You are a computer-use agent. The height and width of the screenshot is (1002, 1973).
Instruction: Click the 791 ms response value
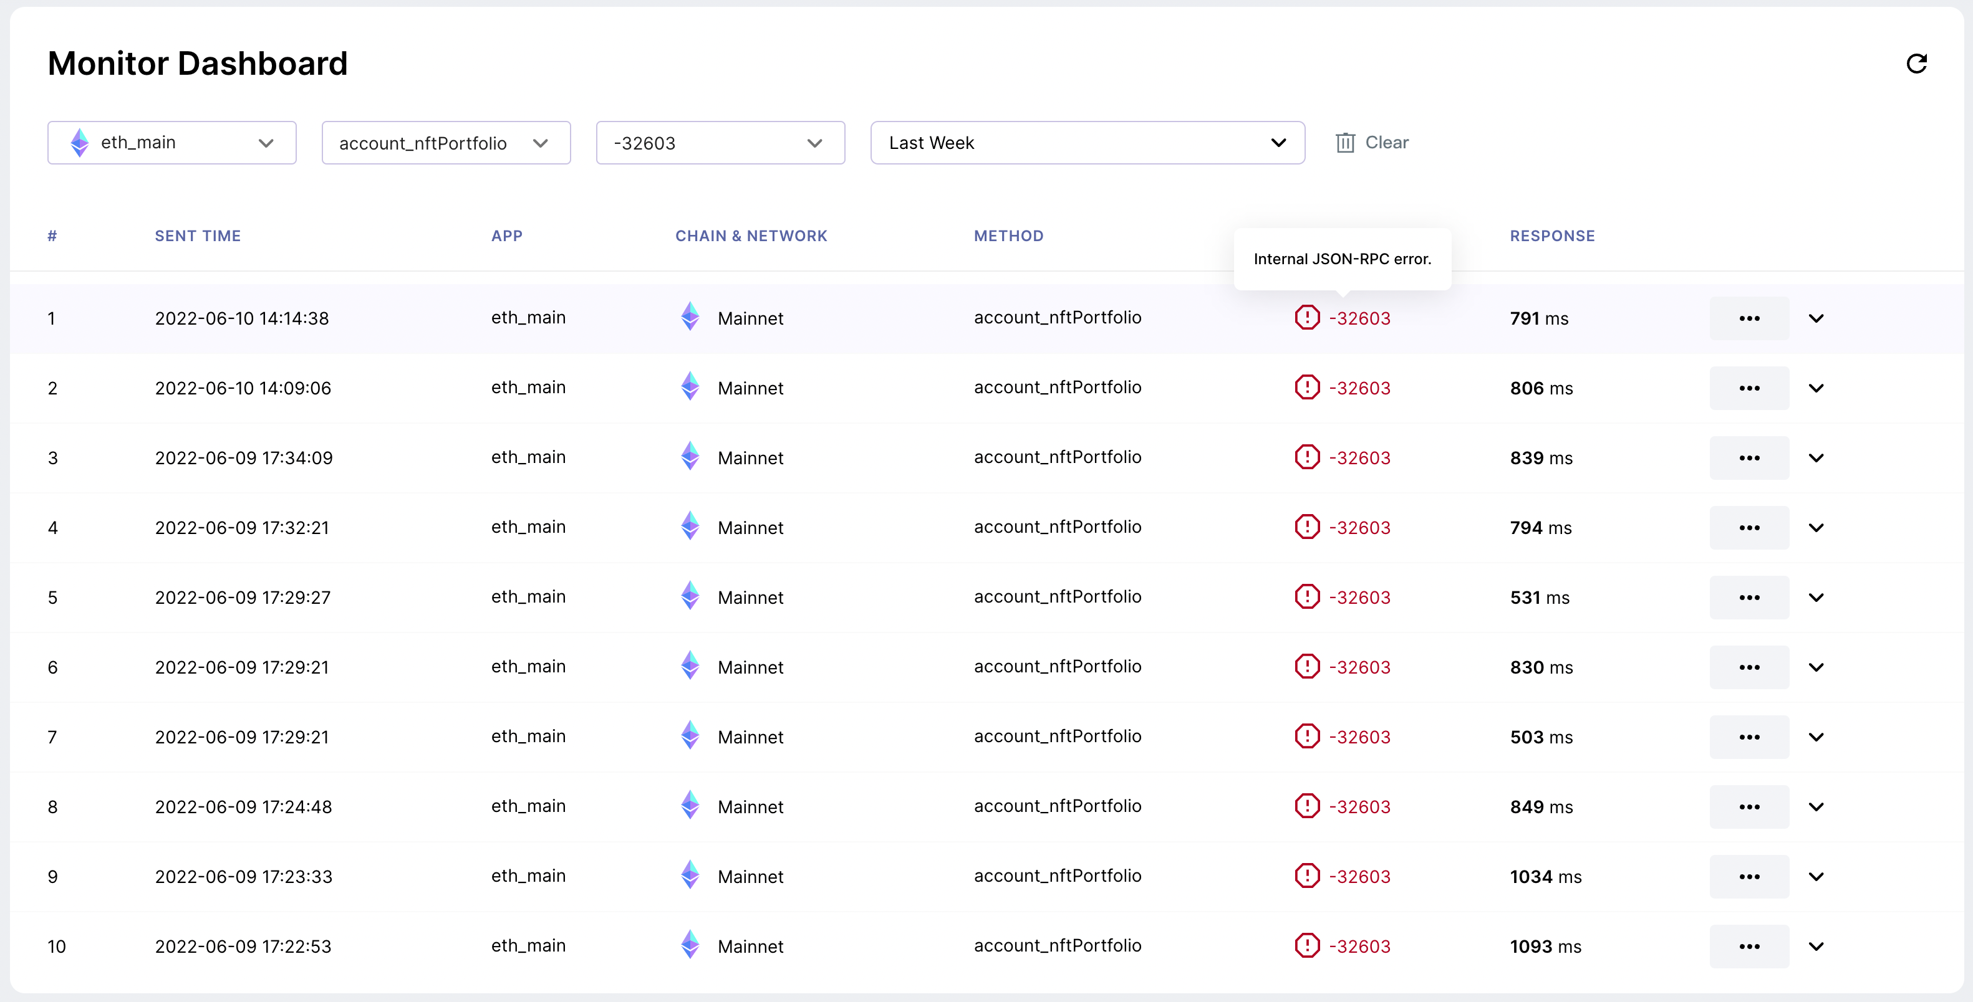click(x=1539, y=318)
